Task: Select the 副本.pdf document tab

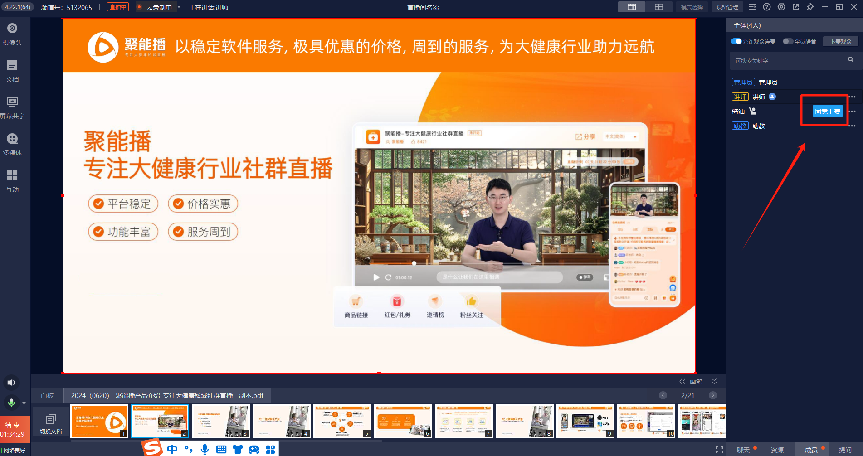Action: [167, 396]
